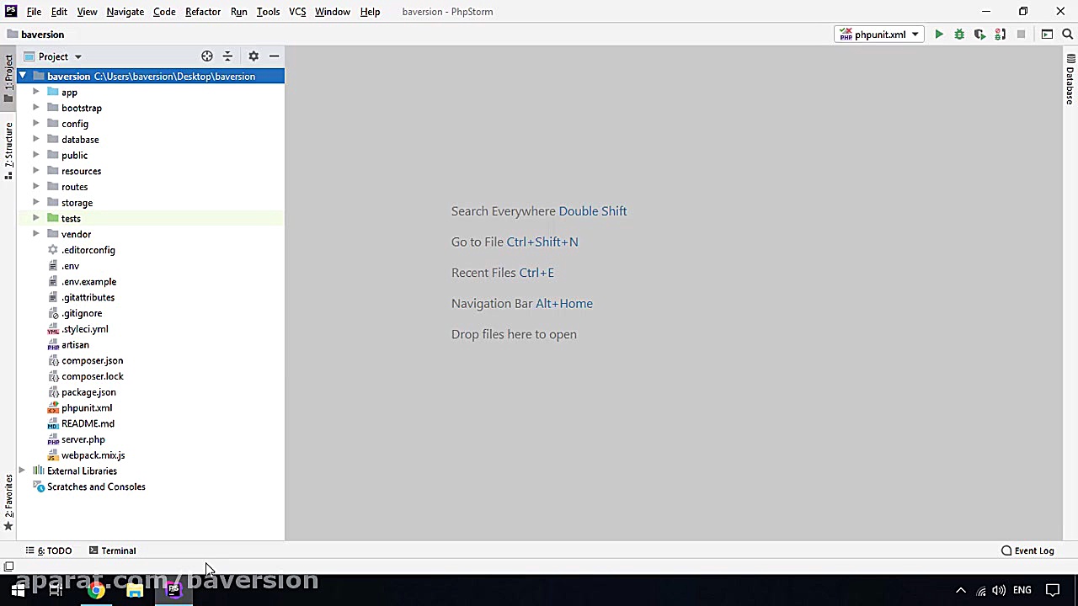Expand the resources folder arrow
Image resolution: width=1078 pixels, height=606 pixels.
[35, 171]
